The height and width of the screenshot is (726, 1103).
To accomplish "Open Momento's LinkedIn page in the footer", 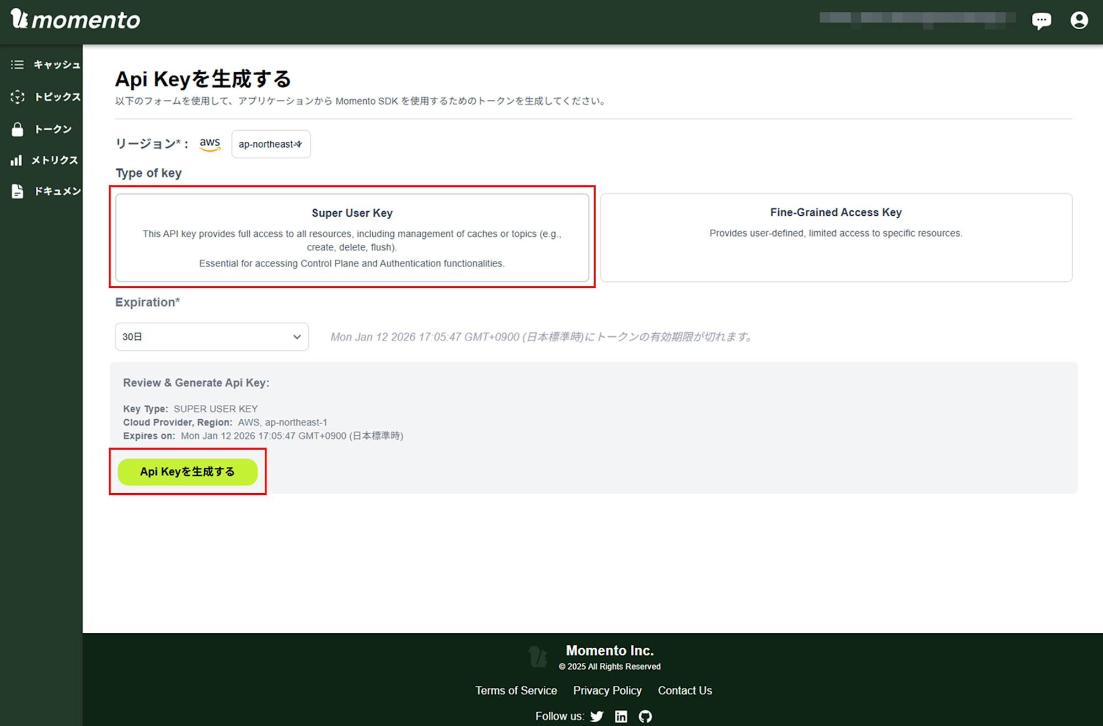I will coord(621,716).
